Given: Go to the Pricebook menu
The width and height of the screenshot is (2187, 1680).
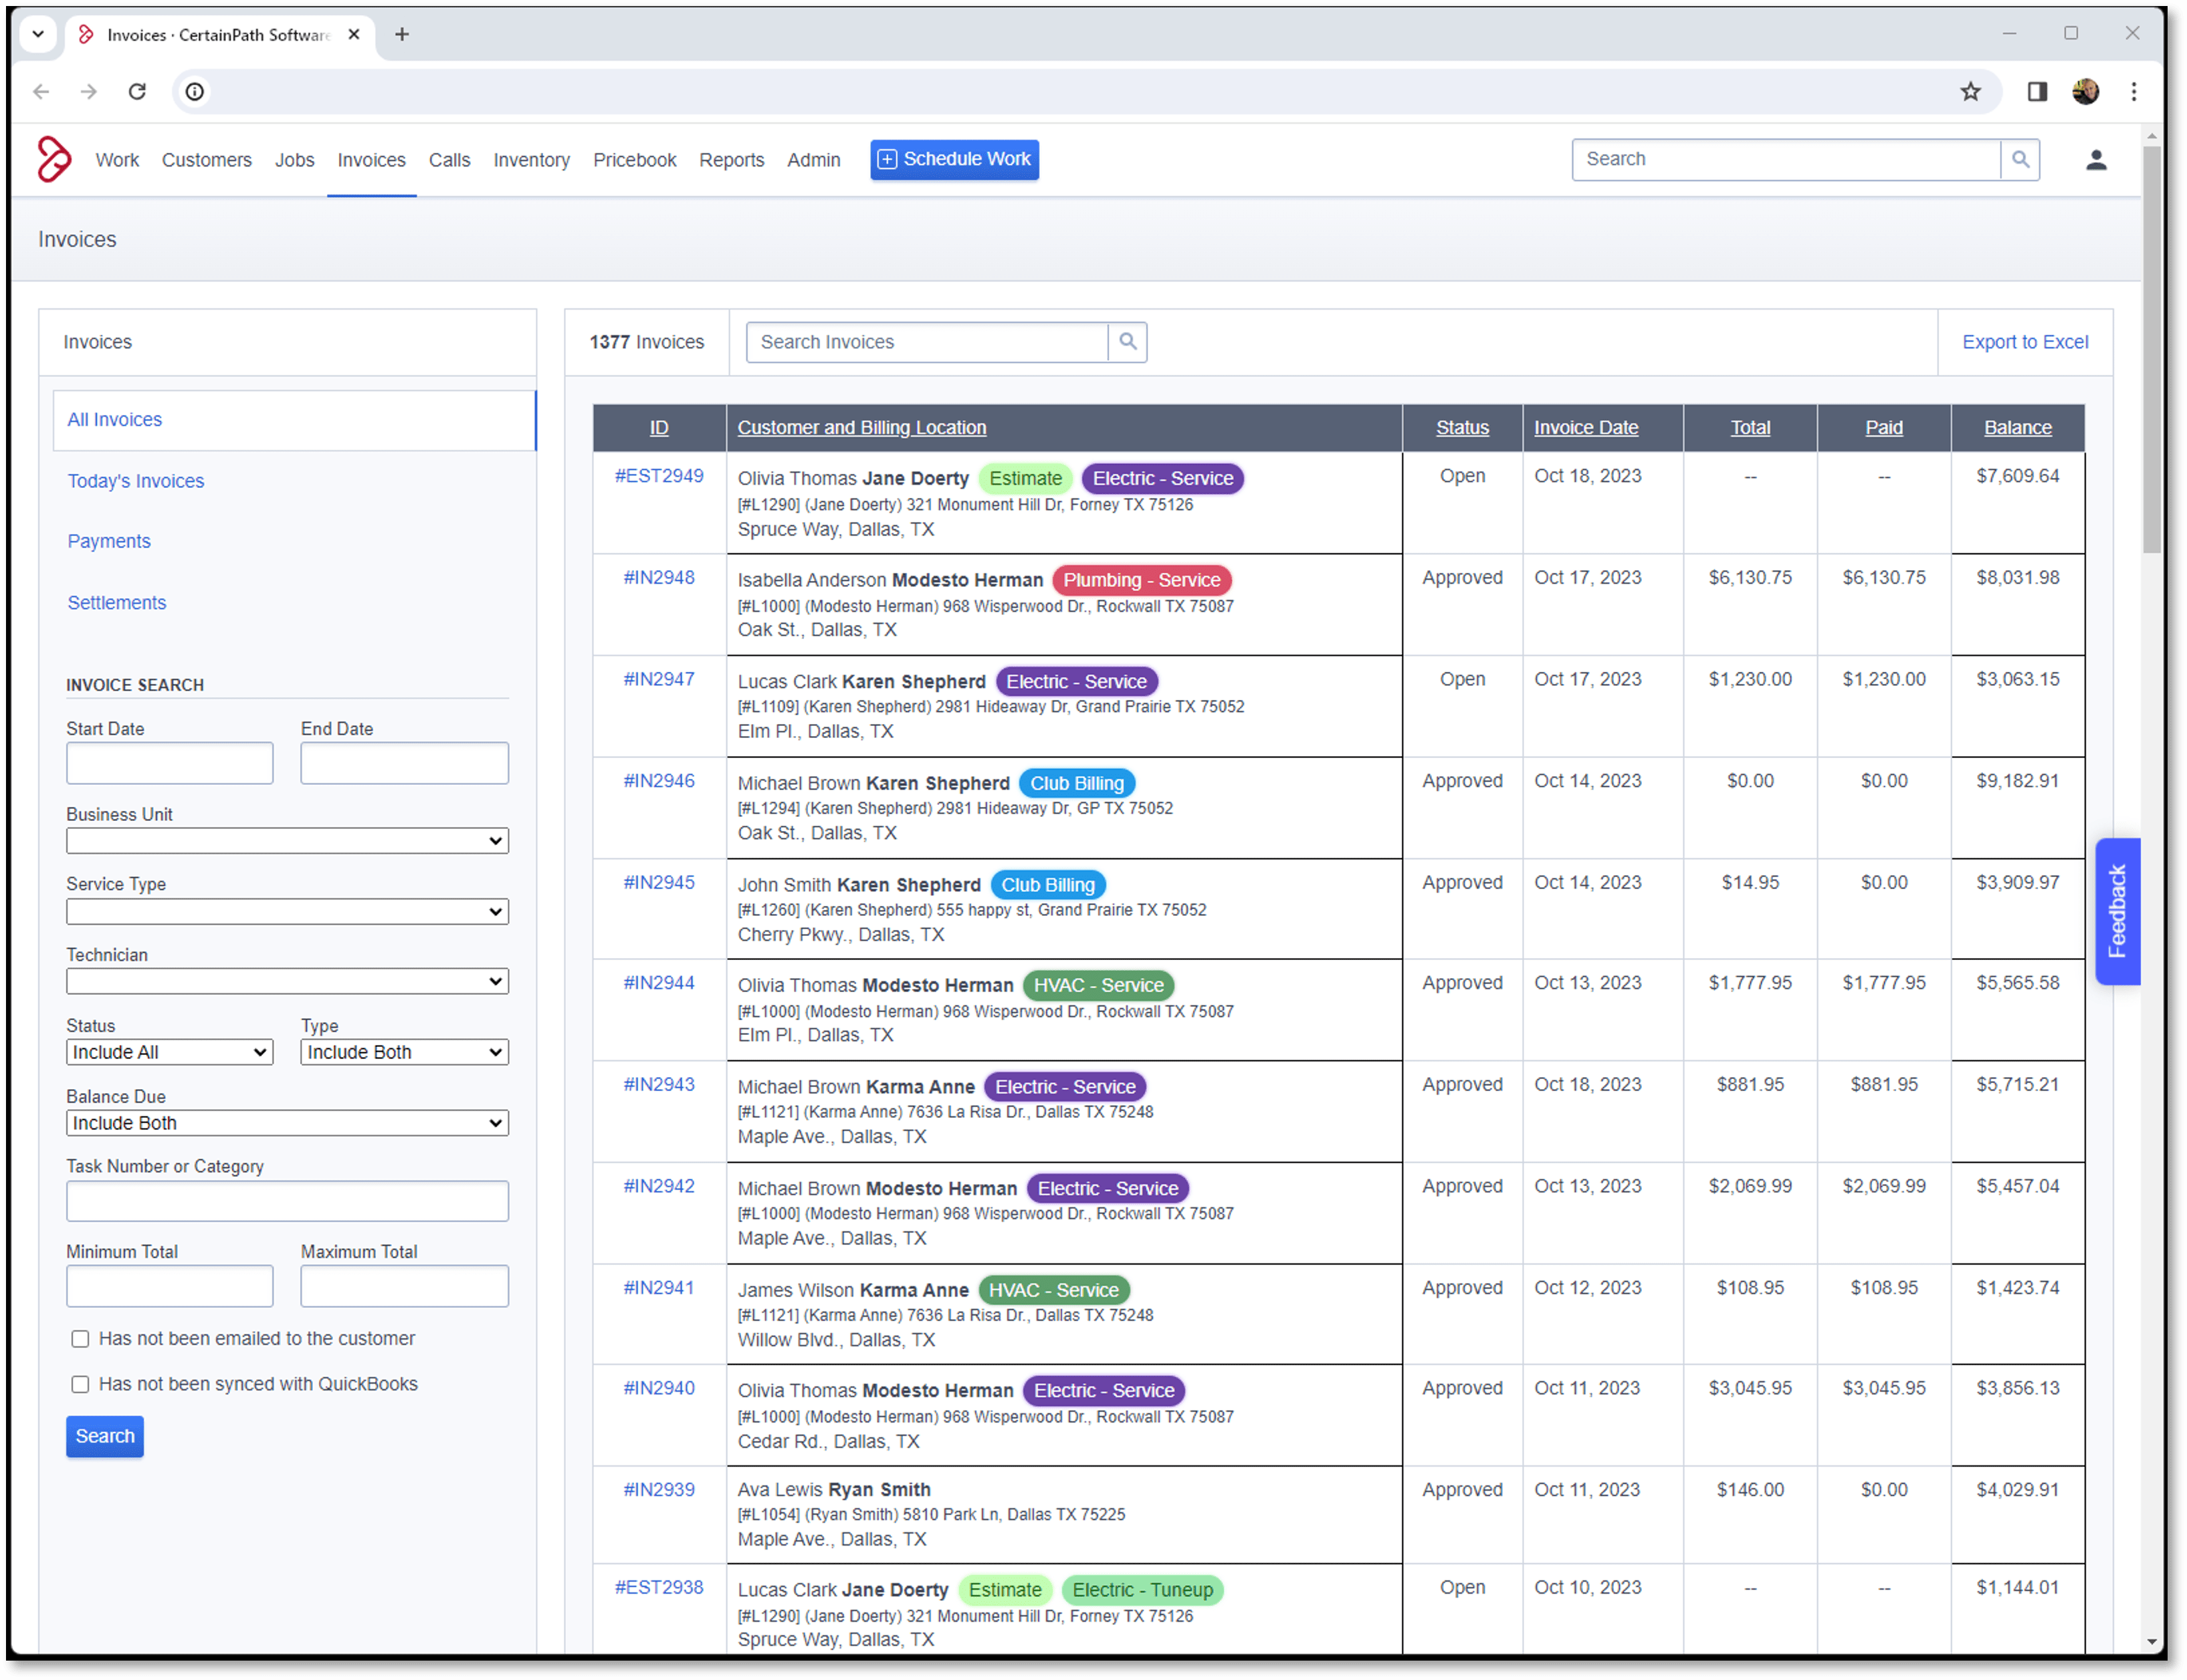Looking at the screenshot, I should tap(634, 160).
